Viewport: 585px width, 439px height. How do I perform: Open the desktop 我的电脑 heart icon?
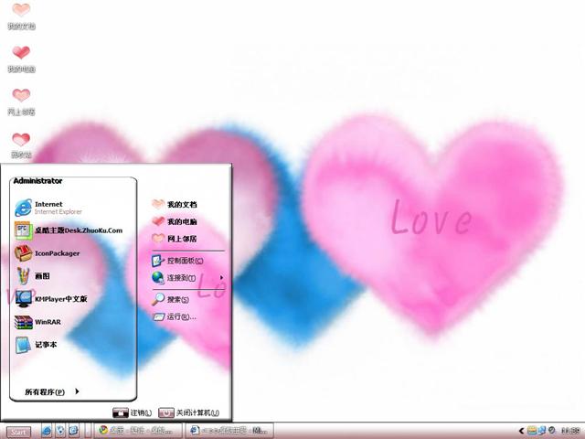coord(21,59)
